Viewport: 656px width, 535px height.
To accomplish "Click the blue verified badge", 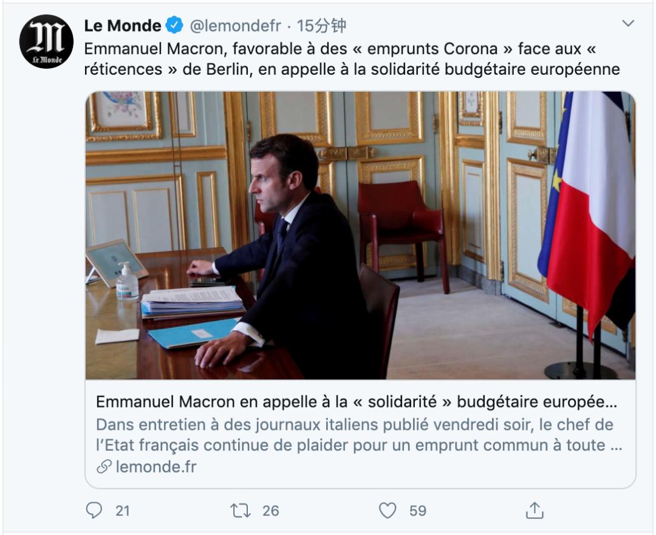I will click(175, 26).
